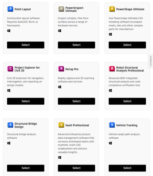Select PowerInspect Ultimate
Screen dimensions: 153x176
(x=76, y=45)
